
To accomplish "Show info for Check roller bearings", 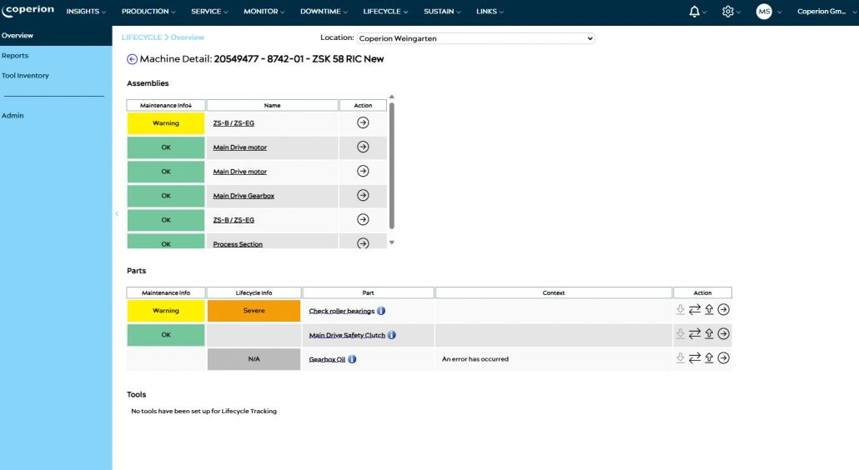I will coord(381,311).
